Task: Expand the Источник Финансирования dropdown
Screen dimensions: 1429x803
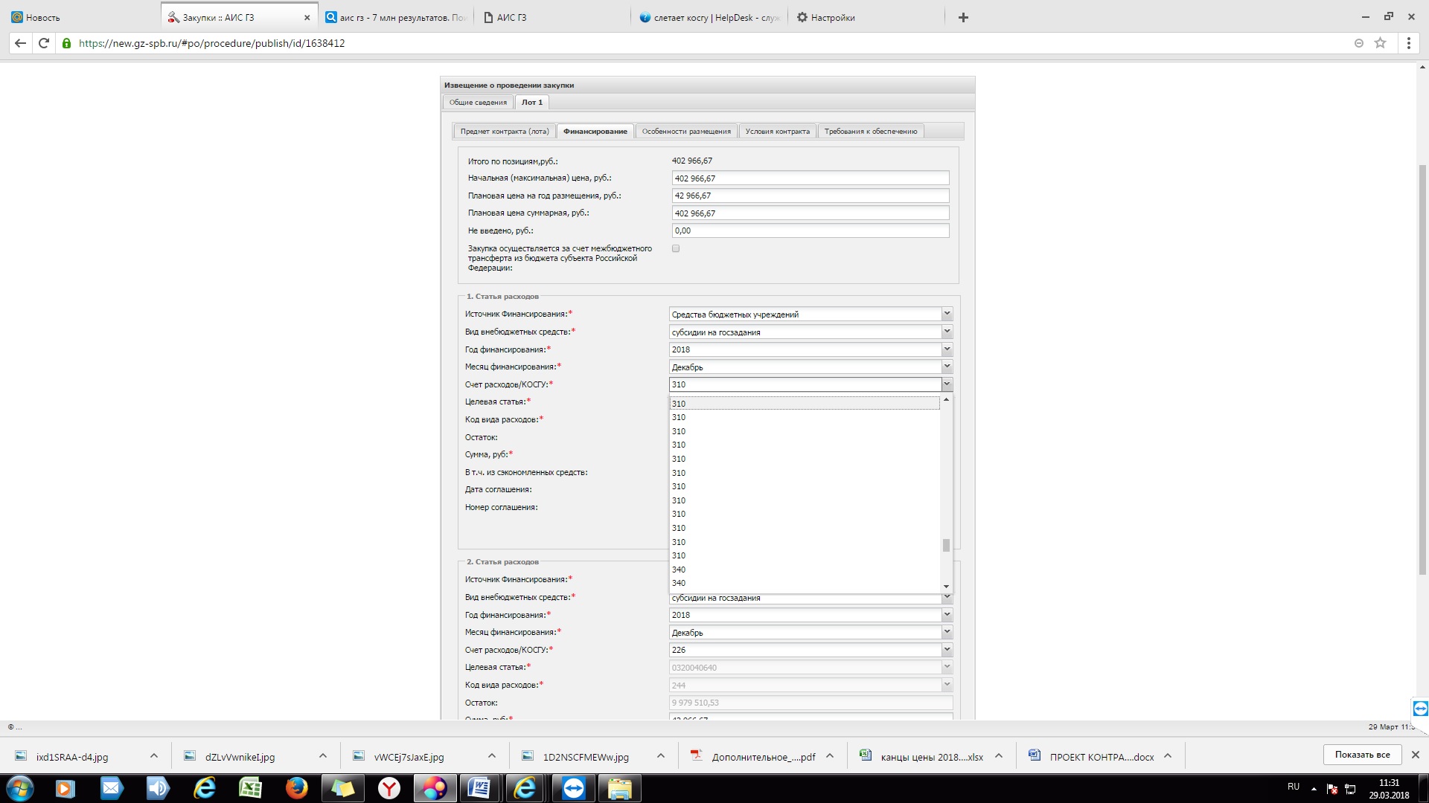Action: click(x=947, y=315)
